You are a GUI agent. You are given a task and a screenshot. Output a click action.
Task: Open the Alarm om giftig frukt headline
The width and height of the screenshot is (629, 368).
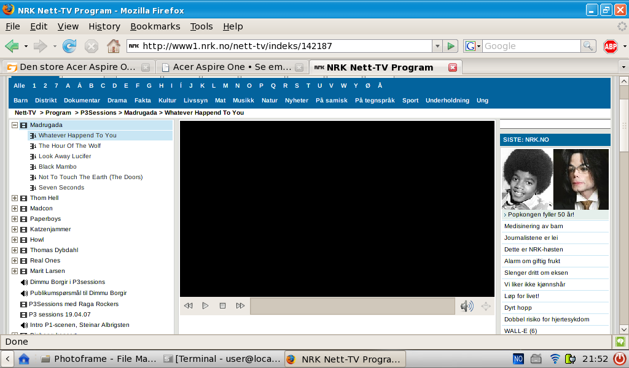click(x=532, y=261)
